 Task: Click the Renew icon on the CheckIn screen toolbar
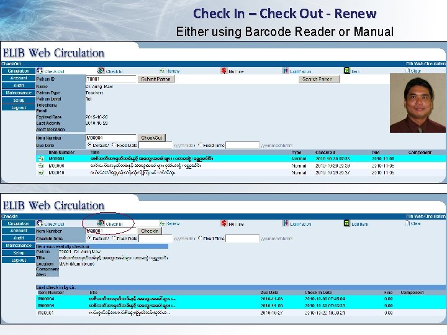tap(162, 223)
